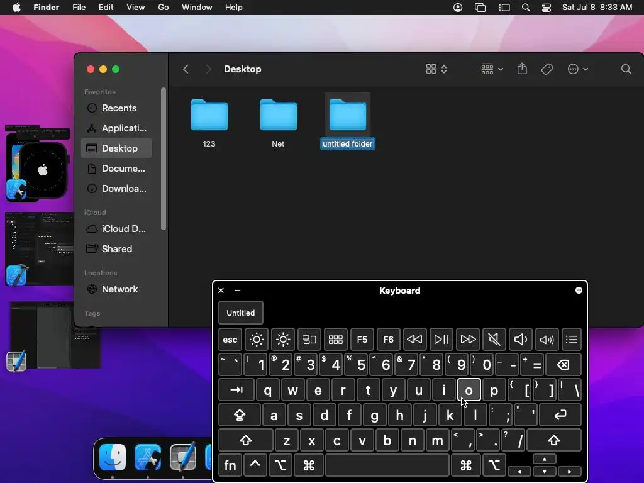
Task: Click the brightness down key
Action: (x=257, y=340)
